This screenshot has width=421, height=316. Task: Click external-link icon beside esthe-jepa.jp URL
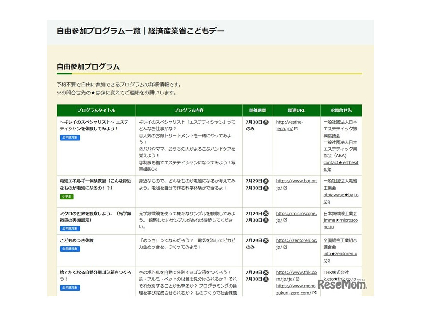click(296, 129)
